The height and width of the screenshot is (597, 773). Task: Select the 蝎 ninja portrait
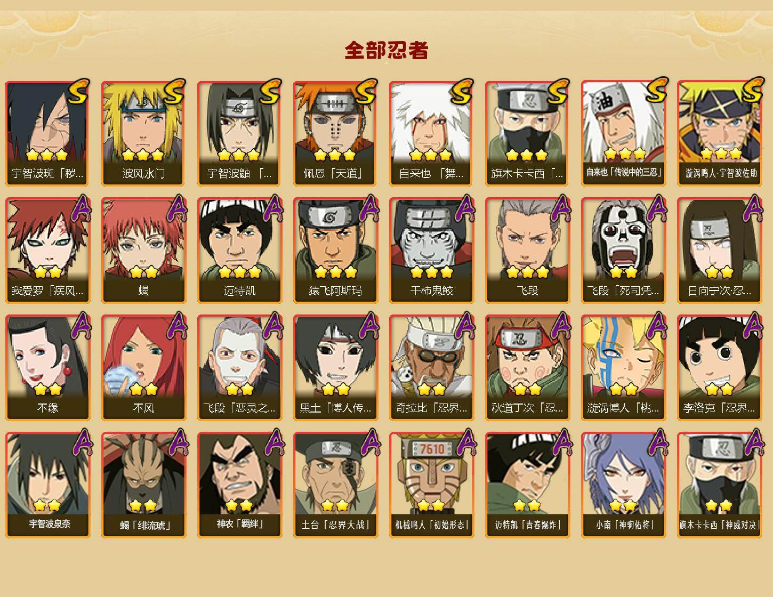pyautogui.click(x=143, y=251)
